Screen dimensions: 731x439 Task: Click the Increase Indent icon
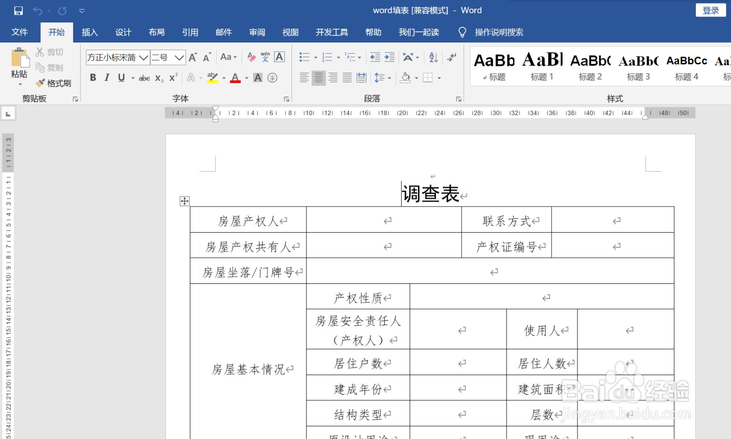[x=390, y=57]
